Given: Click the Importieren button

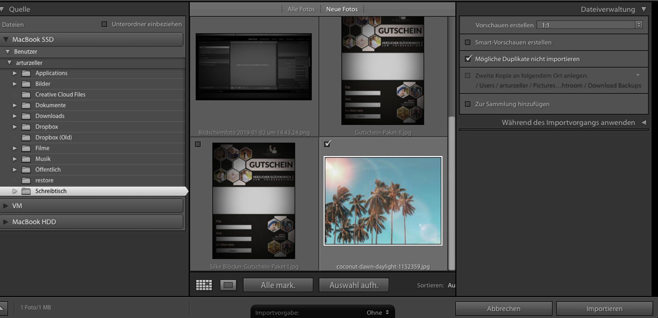Looking at the screenshot, I should point(604,309).
